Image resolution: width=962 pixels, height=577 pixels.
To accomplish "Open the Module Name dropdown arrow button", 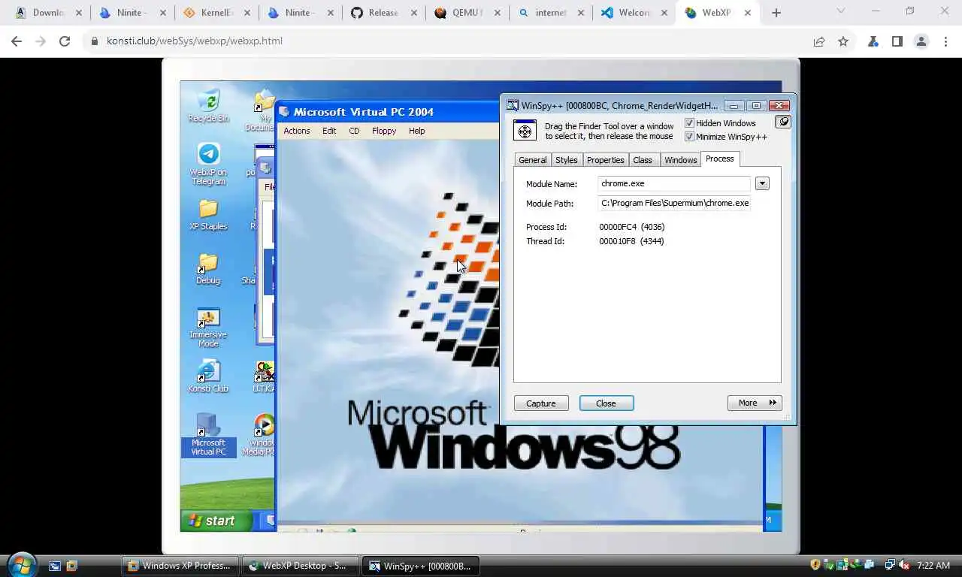I will (762, 183).
